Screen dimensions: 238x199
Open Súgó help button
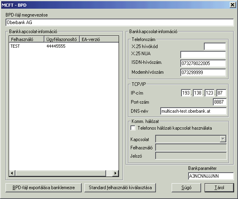186,188
